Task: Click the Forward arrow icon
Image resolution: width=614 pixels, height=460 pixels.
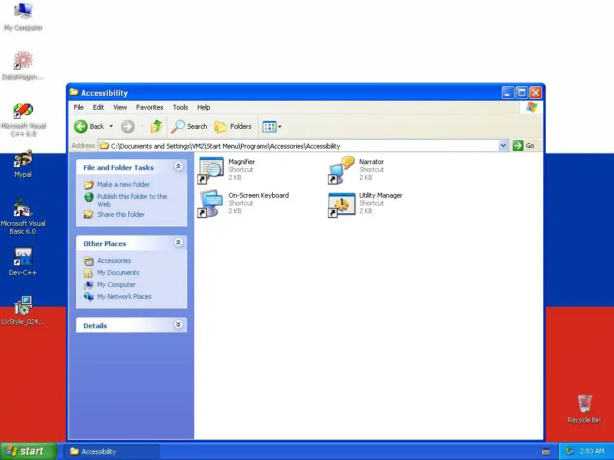Action: pyautogui.click(x=128, y=126)
